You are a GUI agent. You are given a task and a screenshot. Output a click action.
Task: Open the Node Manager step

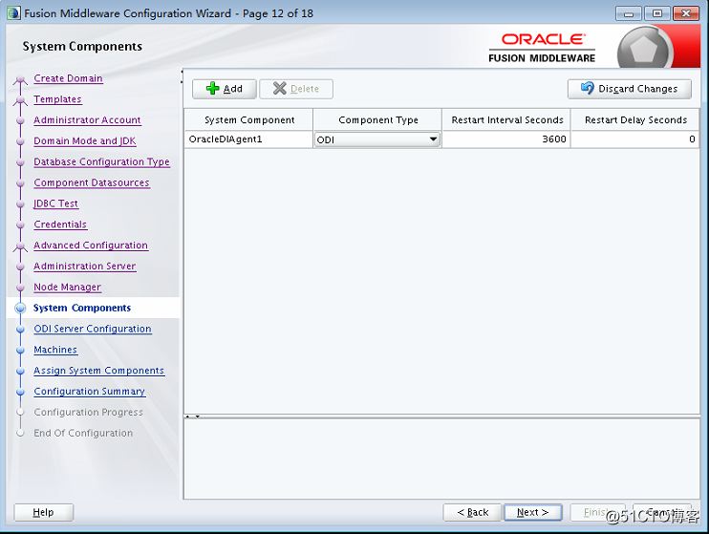[x=68, y=287]
